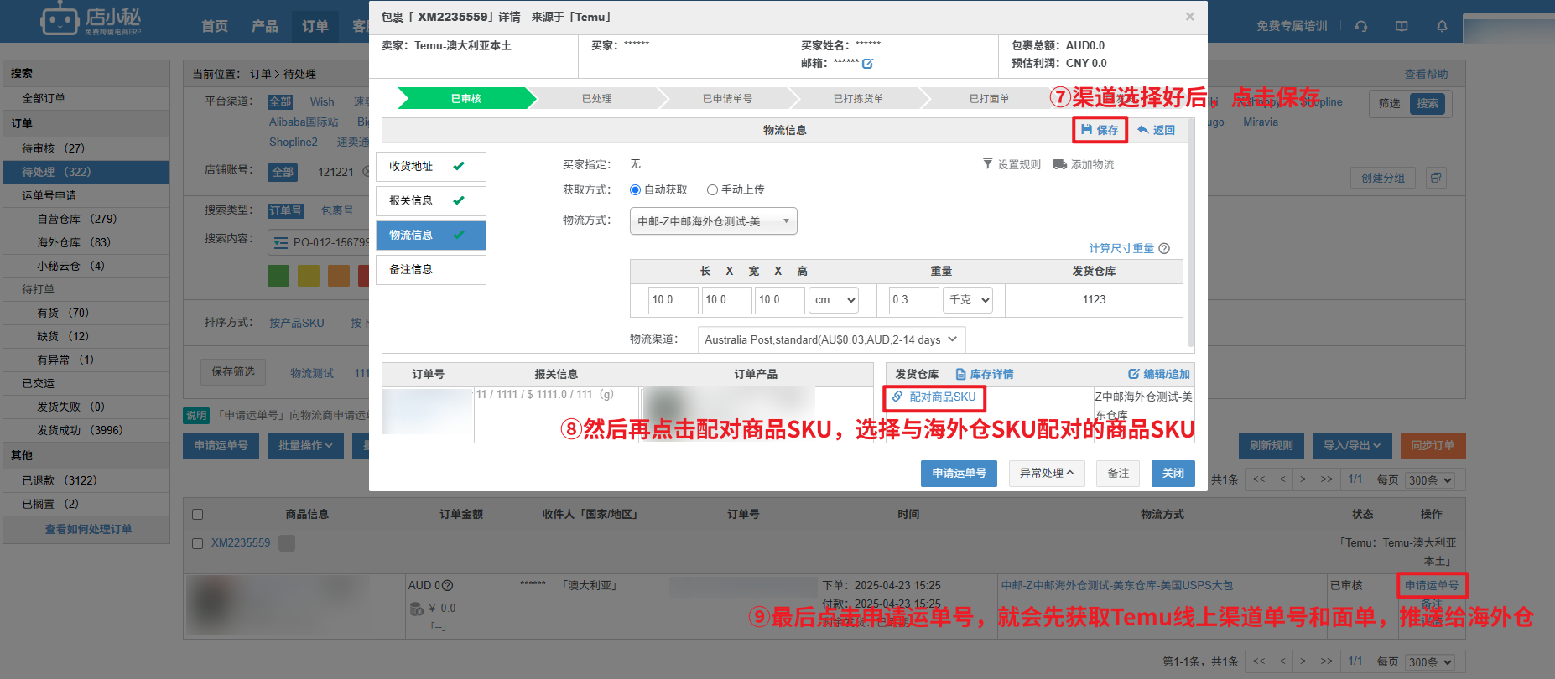The width and height of the screenshot is (1555, 679).
Task: Switch to logistics info tab
Action: point(431,236)
